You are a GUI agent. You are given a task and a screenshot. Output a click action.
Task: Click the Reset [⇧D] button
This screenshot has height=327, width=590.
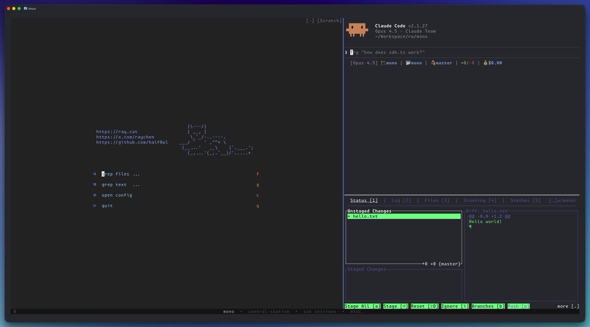click(425, 306)
